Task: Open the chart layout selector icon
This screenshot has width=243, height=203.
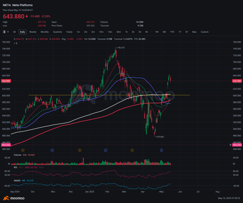Action: [x=4, y=32]
